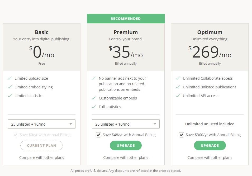Toggle Optimum Save $360/yr Annual Billing checkbox
252x176 pixels.
coord(182,135)
